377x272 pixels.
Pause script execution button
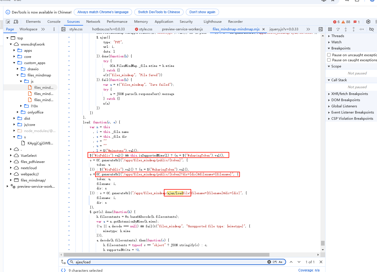click(330, 29)
